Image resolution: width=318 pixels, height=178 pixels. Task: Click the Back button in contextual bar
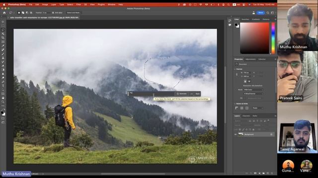click(x=198, y=94)
